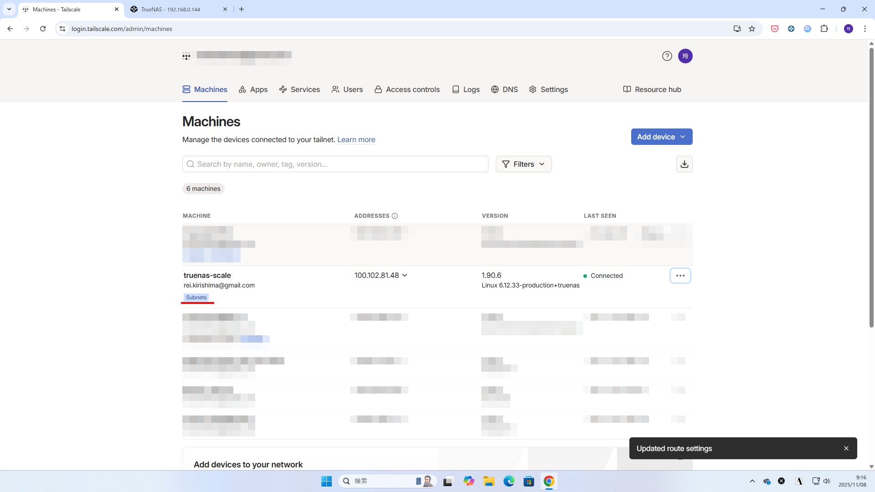Focus the machine search field
Viewport: 875px width, 492px height.
tap(335, 164)
